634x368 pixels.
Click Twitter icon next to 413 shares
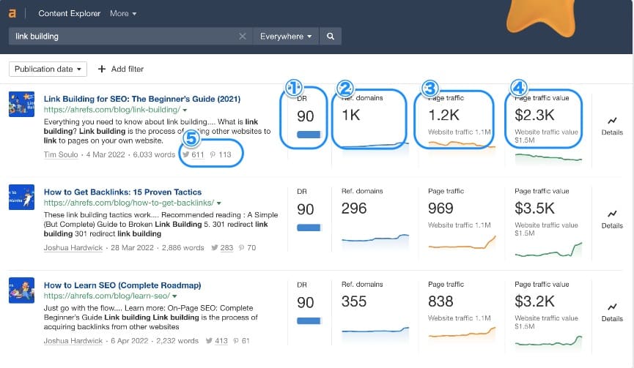pos(209,340)
